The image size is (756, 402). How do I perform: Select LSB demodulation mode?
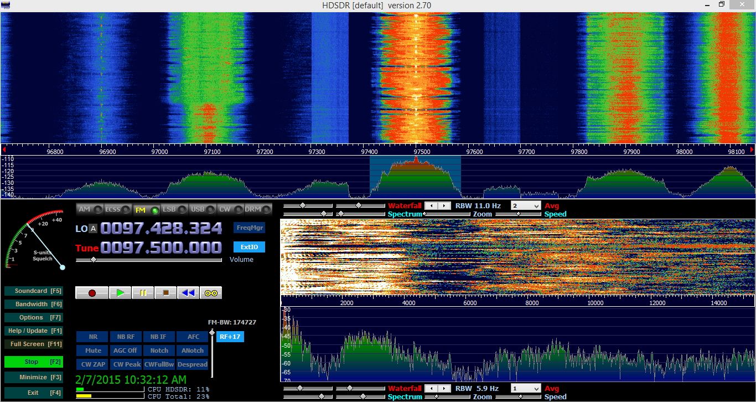pos(174,209)
